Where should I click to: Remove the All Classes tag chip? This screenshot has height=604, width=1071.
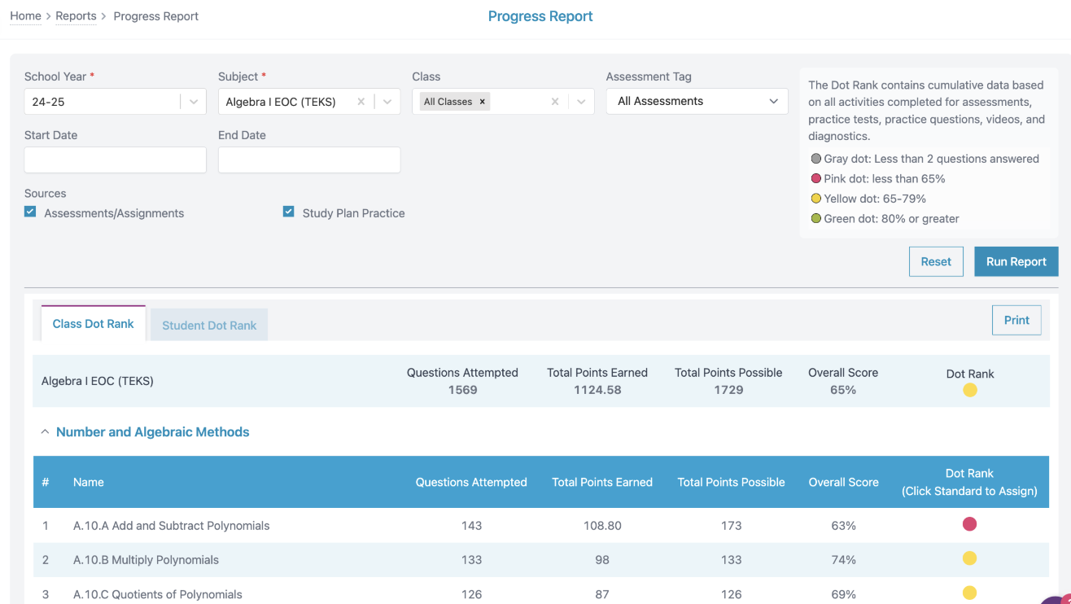[483, 102]
